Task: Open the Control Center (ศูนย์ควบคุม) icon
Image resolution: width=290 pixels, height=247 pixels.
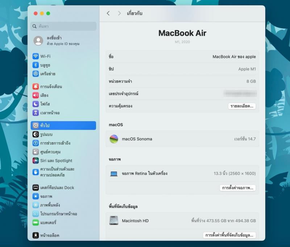Action: (36, 152)
